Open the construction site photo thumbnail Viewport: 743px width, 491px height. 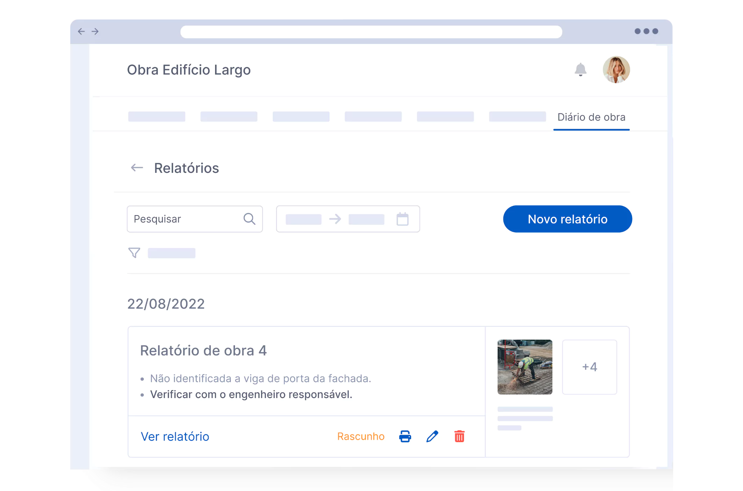[x=524, y=366]
